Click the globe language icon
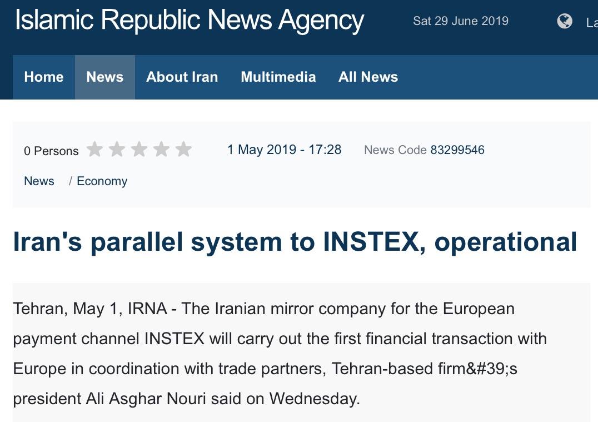The height and width of the screenshot is (422, 598). point(565,22)
